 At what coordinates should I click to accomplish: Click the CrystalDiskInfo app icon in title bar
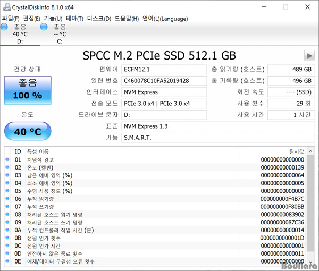(x=6, y=7)
